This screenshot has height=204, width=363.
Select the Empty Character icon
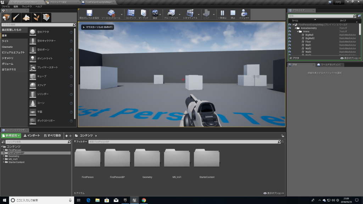point(33,41)
